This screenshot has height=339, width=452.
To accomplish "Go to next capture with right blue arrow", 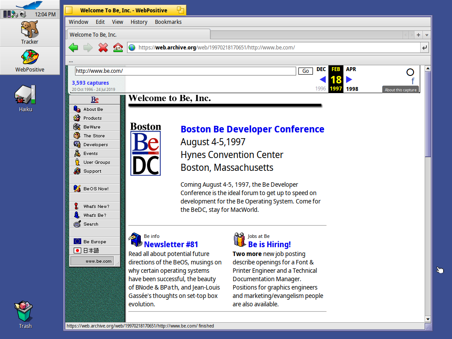I will [x=349, y=79].
